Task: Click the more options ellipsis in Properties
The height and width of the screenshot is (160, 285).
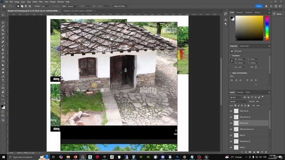Action: point(256,85)
